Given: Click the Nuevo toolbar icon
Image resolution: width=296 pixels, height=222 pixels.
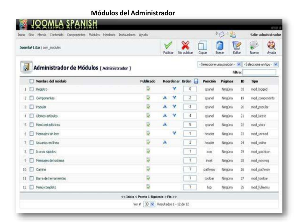Looking at the screenshot, I should coord(254,45).
